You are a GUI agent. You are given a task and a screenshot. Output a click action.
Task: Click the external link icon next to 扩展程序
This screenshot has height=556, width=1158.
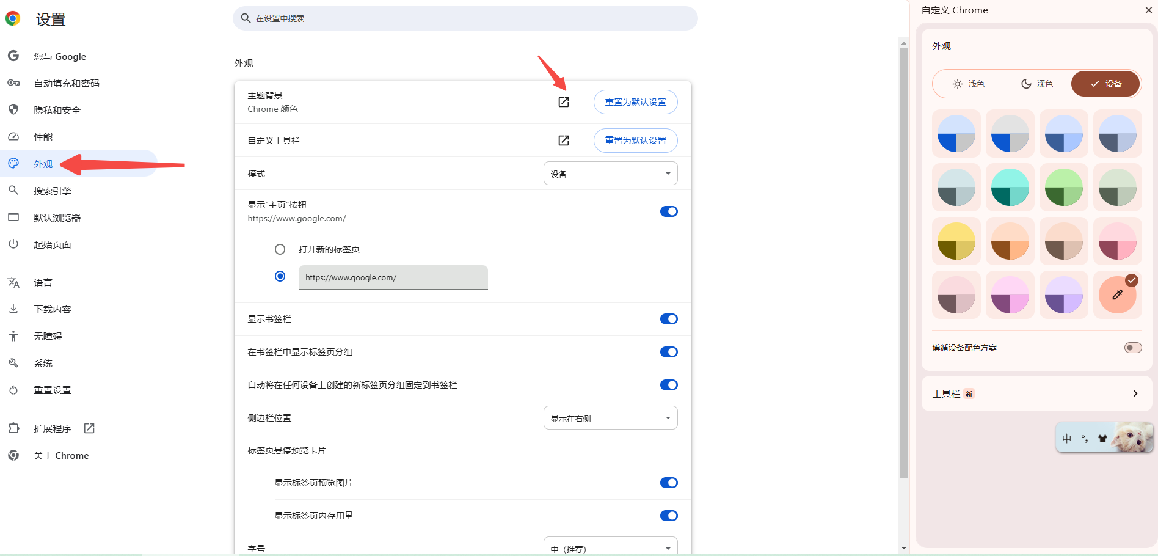(x=89, y=428)
